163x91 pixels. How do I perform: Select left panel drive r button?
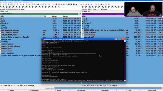pos(36,7)
